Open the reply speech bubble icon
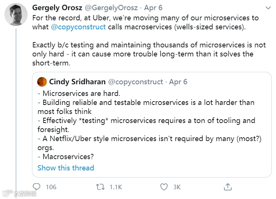 (x=37, y=187)
